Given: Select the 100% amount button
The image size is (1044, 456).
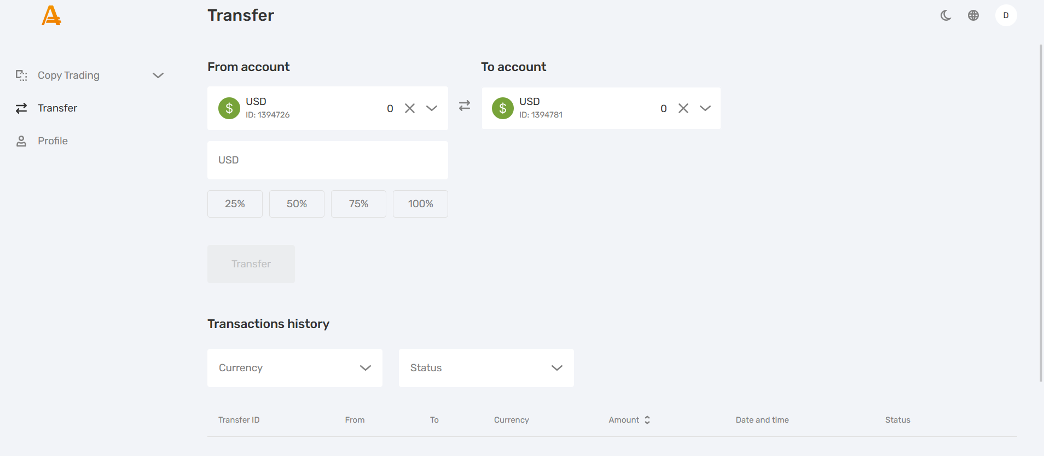Looking at the screenshot, I should [420, 204].
